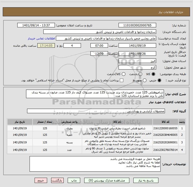193x187 pixels.
Task: Click the شرح کلی نیاز description box
Action: click(x=95, y=94)
